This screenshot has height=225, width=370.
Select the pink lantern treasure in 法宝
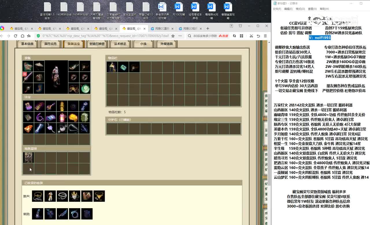pos(62,117)
